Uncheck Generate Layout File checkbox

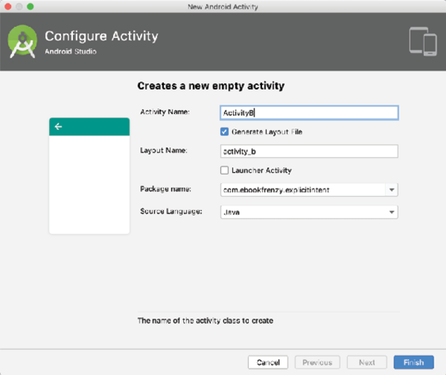pos(224,132)
